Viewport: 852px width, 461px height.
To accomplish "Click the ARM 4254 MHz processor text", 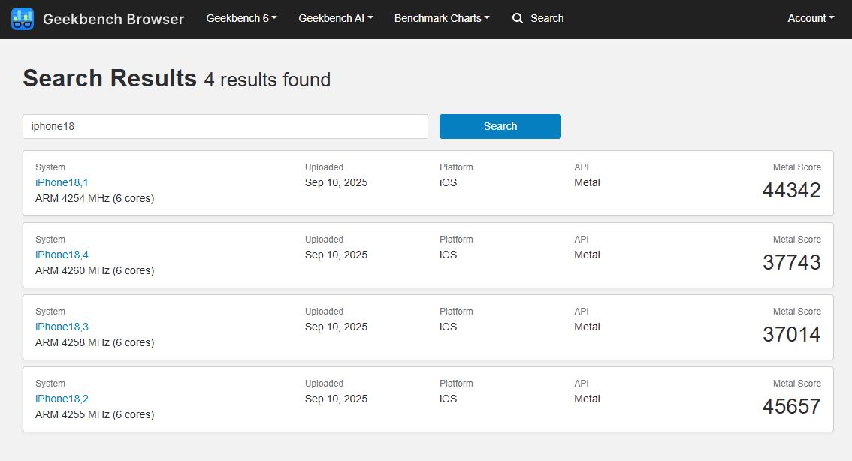I will 95,198.
